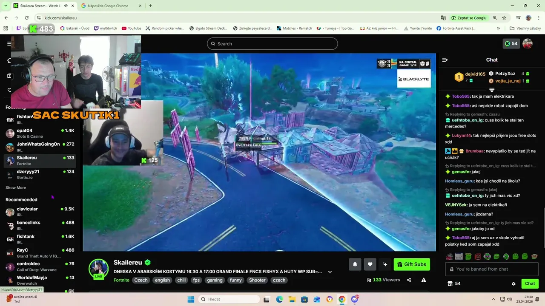Open the chat shop icon showing 54
The image size is (545, 306).
tap(454, 283)
